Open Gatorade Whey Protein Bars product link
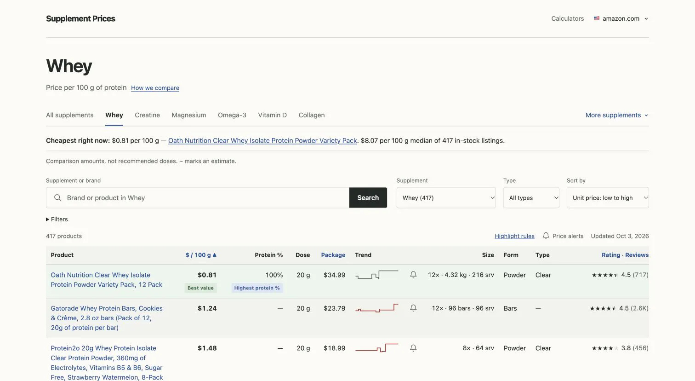Viewport: 695px width, 381px height. click(107, 318)
